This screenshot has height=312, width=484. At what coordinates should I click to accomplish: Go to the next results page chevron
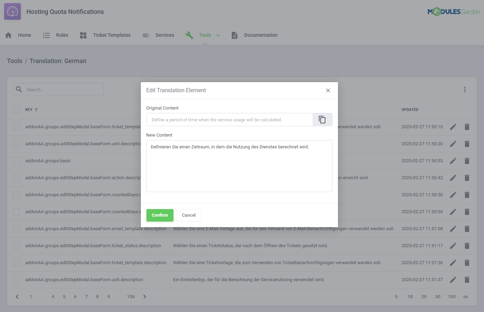(145, 296)
